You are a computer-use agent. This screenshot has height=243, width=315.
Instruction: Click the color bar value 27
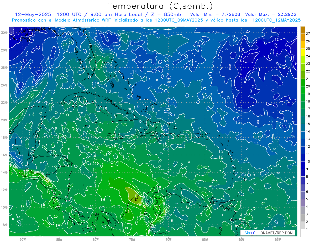pyautogui.click(x=308, y=34)
